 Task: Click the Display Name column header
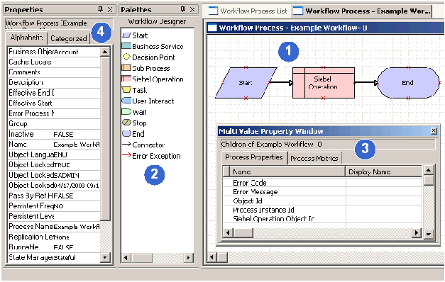(384, 171)
